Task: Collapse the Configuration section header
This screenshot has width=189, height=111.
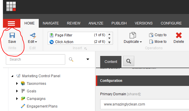Action: point(142,81)
